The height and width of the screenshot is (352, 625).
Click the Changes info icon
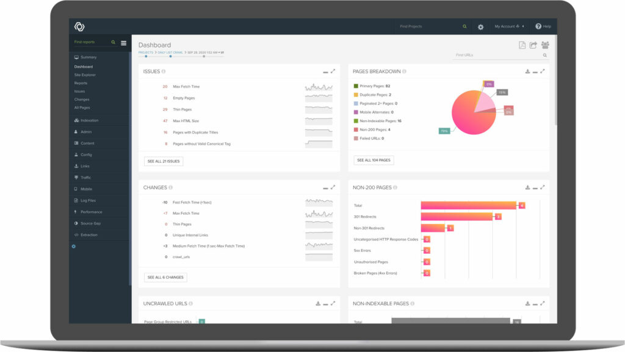click(171, 187)
